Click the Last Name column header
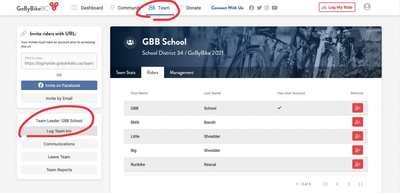Viewport: 400px width, 193px height. (212, 93)
